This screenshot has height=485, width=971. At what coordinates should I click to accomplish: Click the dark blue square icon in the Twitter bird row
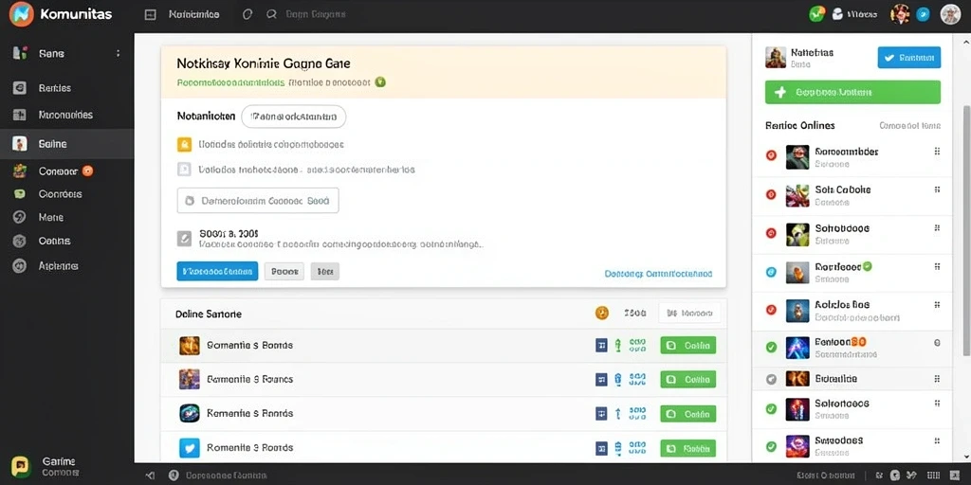tap(600, 448)
